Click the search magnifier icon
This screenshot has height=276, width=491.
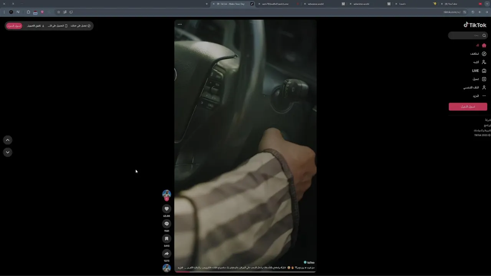tap(484, 36)
